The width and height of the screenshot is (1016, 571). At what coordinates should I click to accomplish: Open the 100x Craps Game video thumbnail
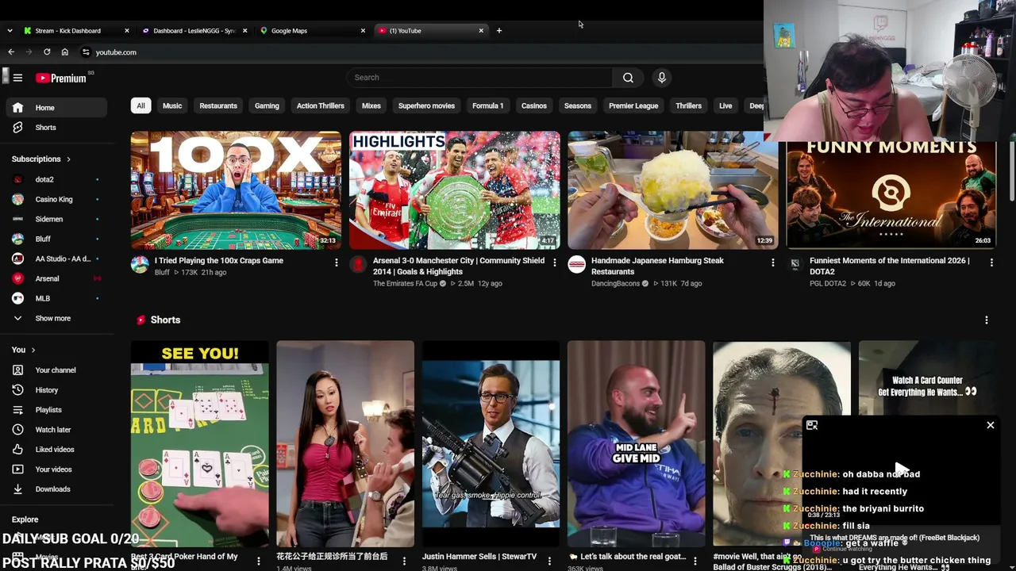[x=236, y=190]
